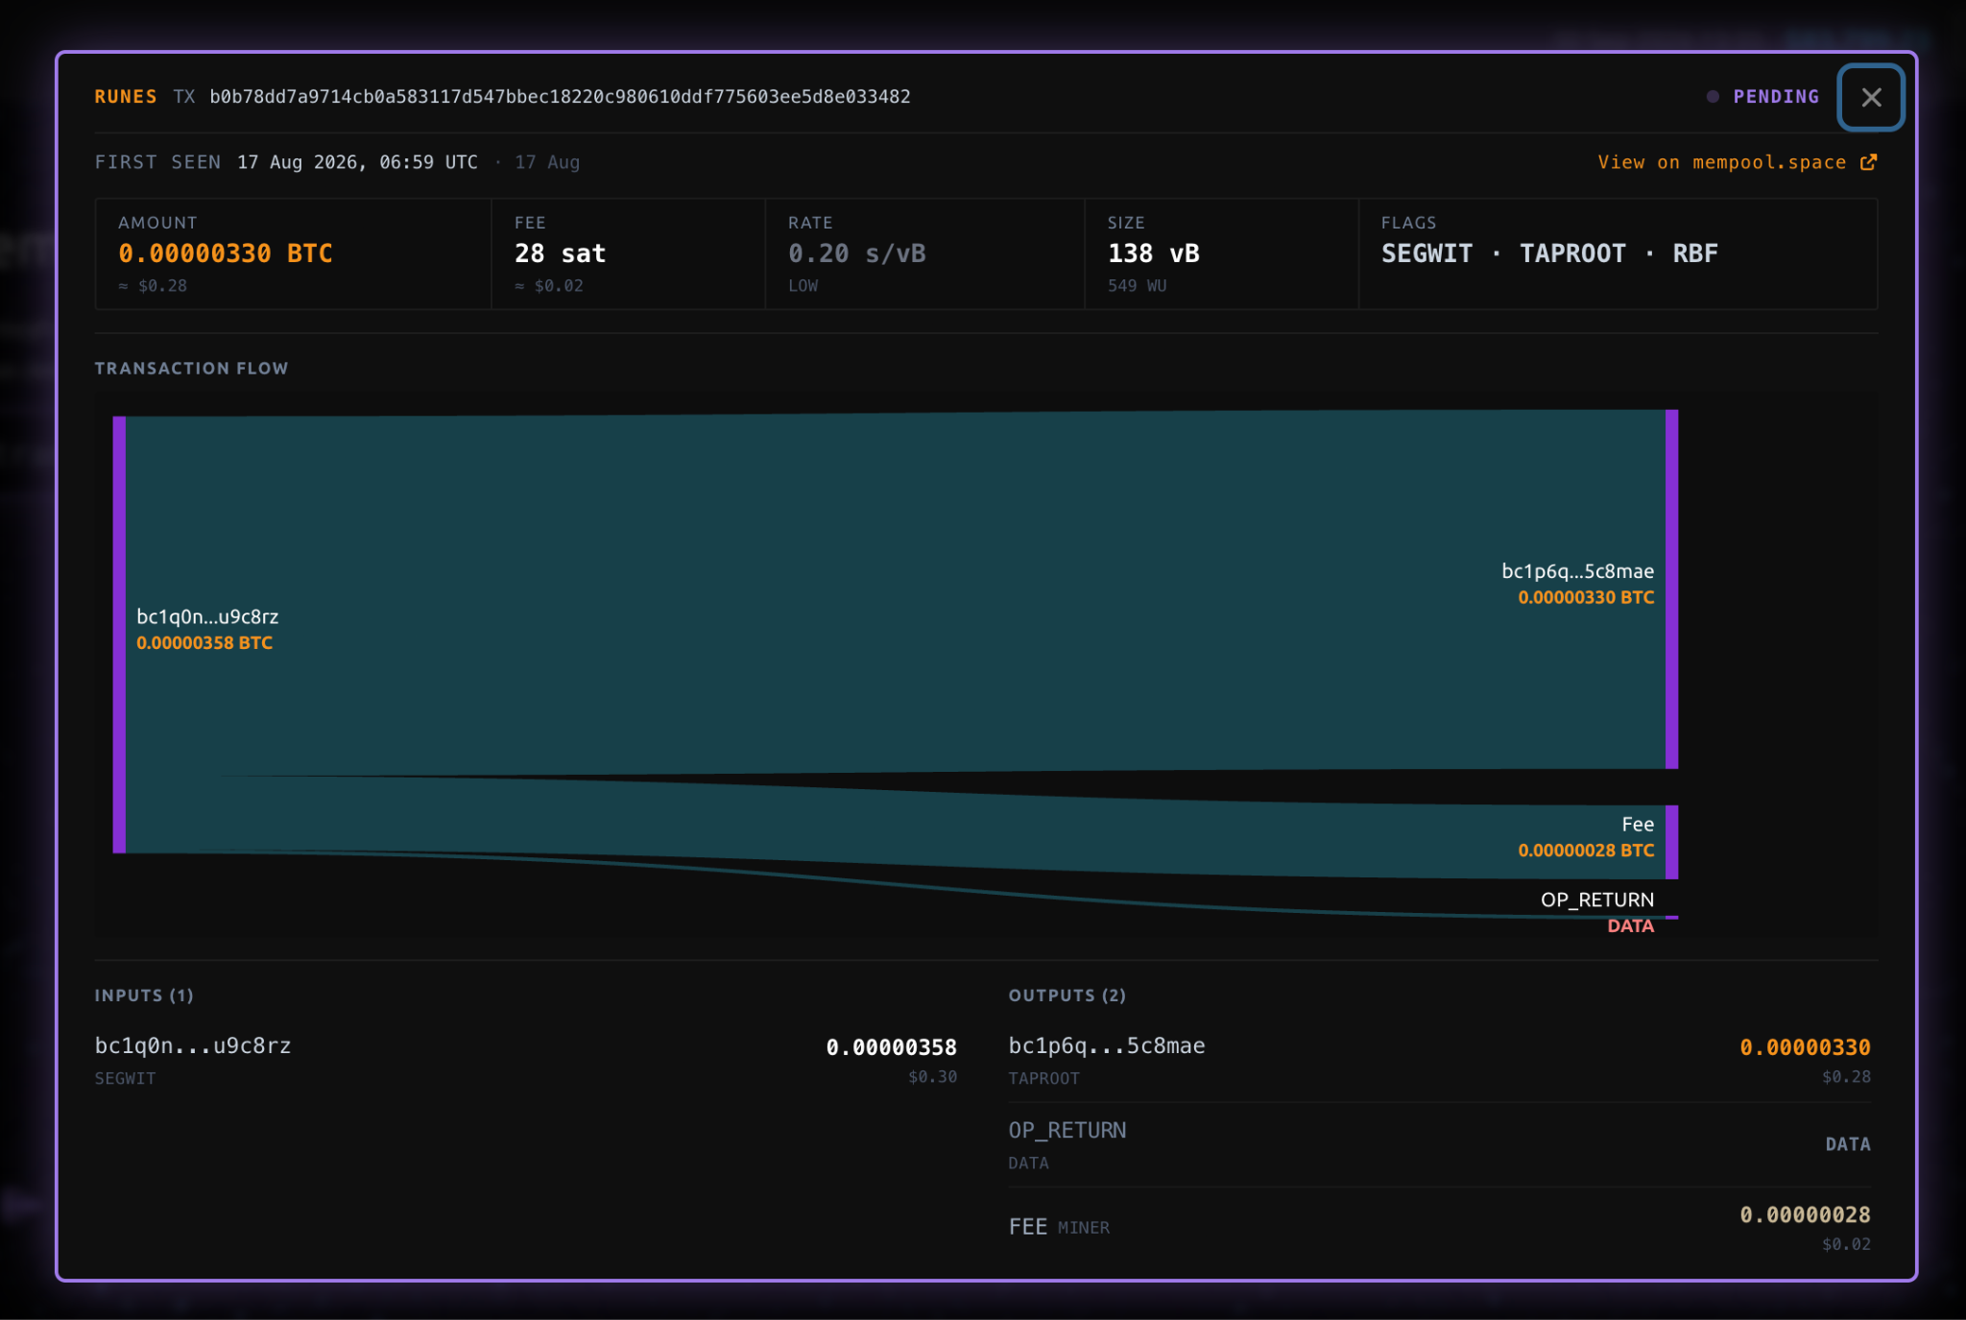Select the amount 0.00000330 BTC value
Image resolution: width=1966 pixels, height=1320 pixels.
[226, 253]
